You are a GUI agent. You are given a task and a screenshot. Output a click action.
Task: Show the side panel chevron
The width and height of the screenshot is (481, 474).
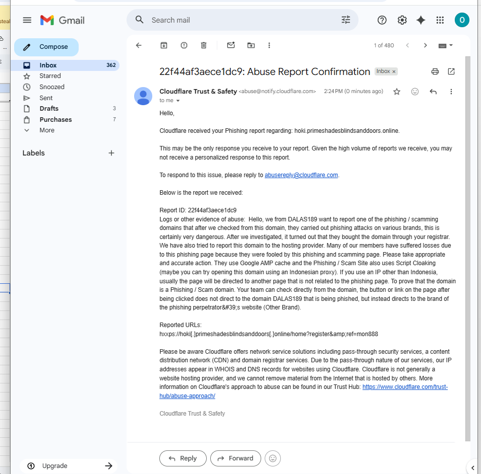click(473, 467)
